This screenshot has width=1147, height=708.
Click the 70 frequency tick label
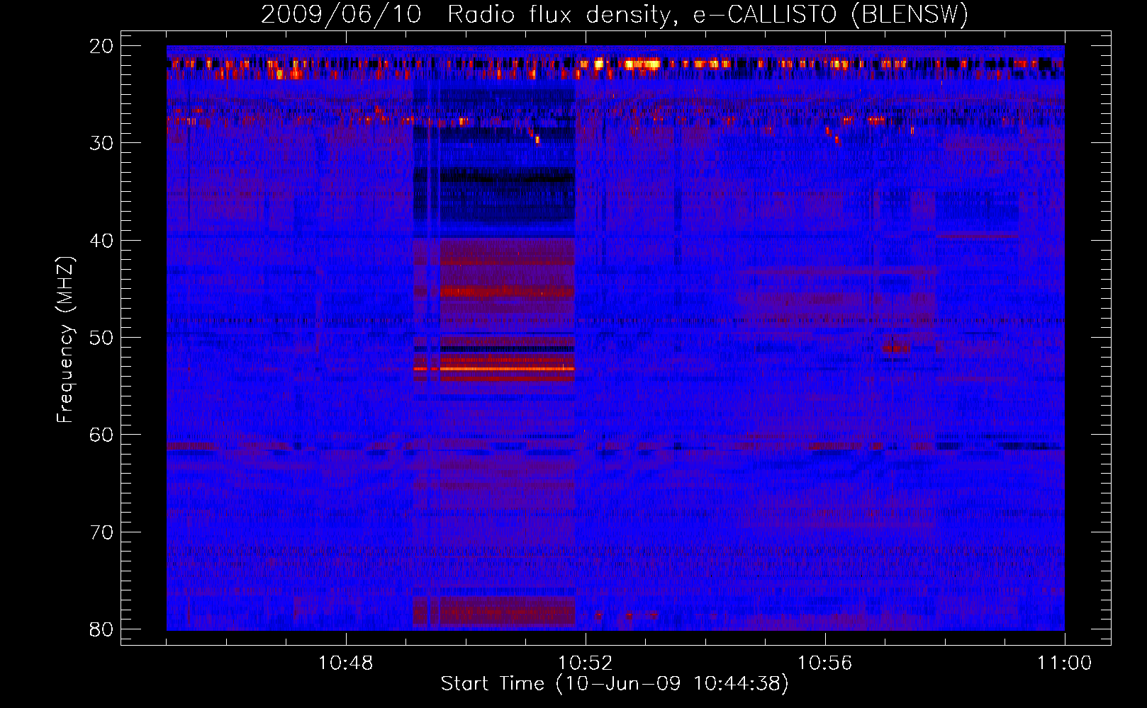103,532
